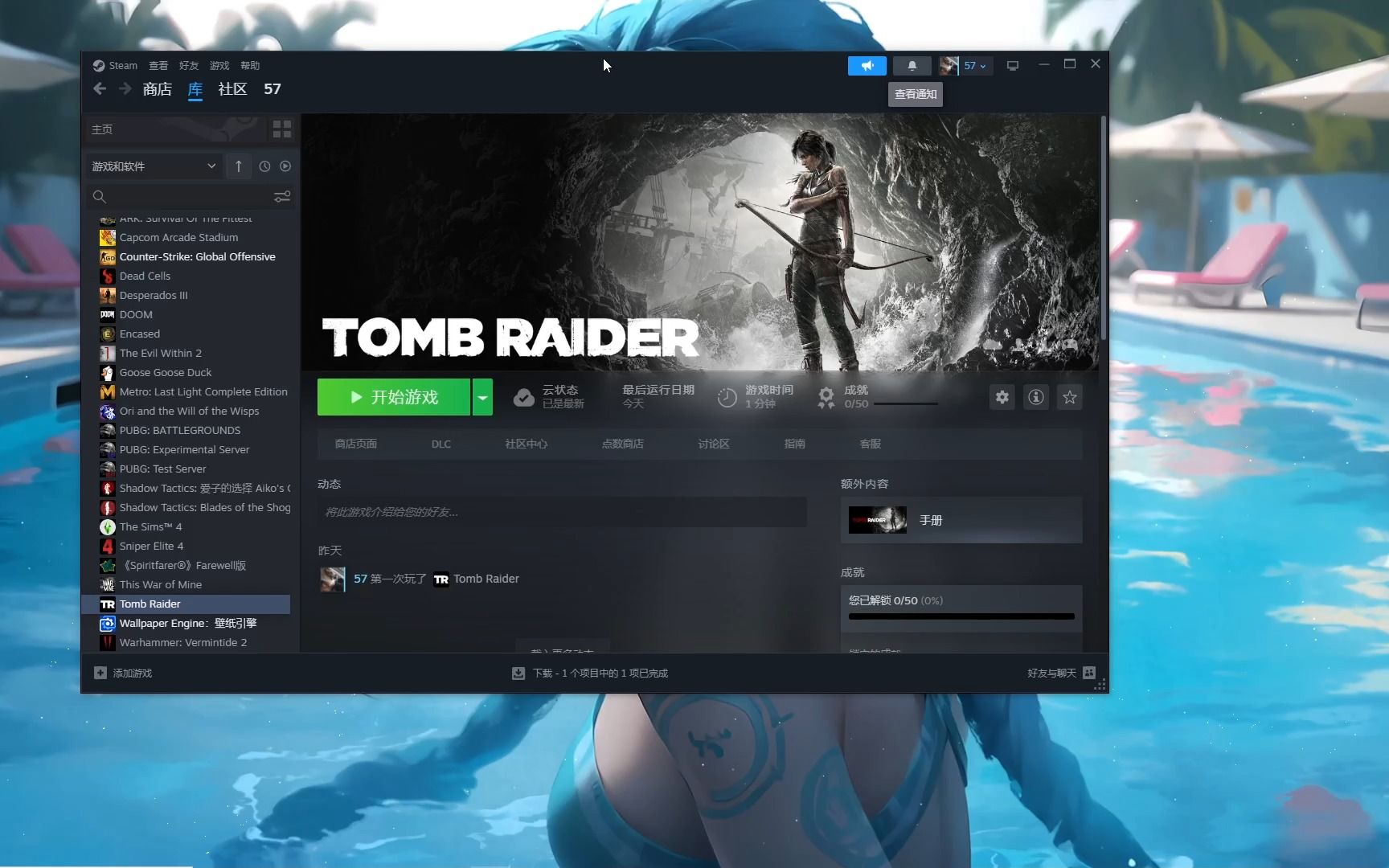Open the DLC link

(440, 444)
